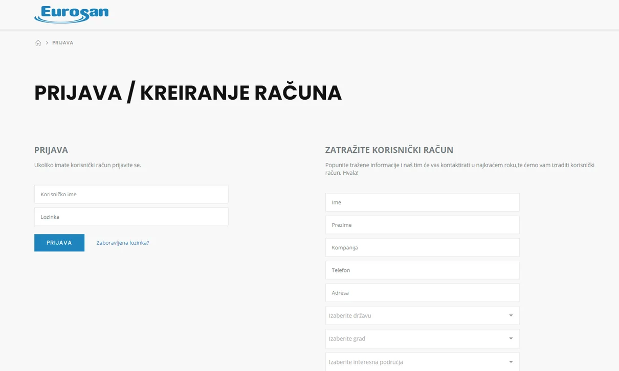Focus the Kompanija input field
This screenshot has width=619, height=371.
422,247
